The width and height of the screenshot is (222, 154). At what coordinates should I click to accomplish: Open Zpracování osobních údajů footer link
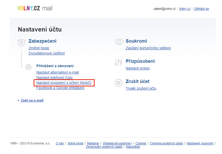[104, 147]
